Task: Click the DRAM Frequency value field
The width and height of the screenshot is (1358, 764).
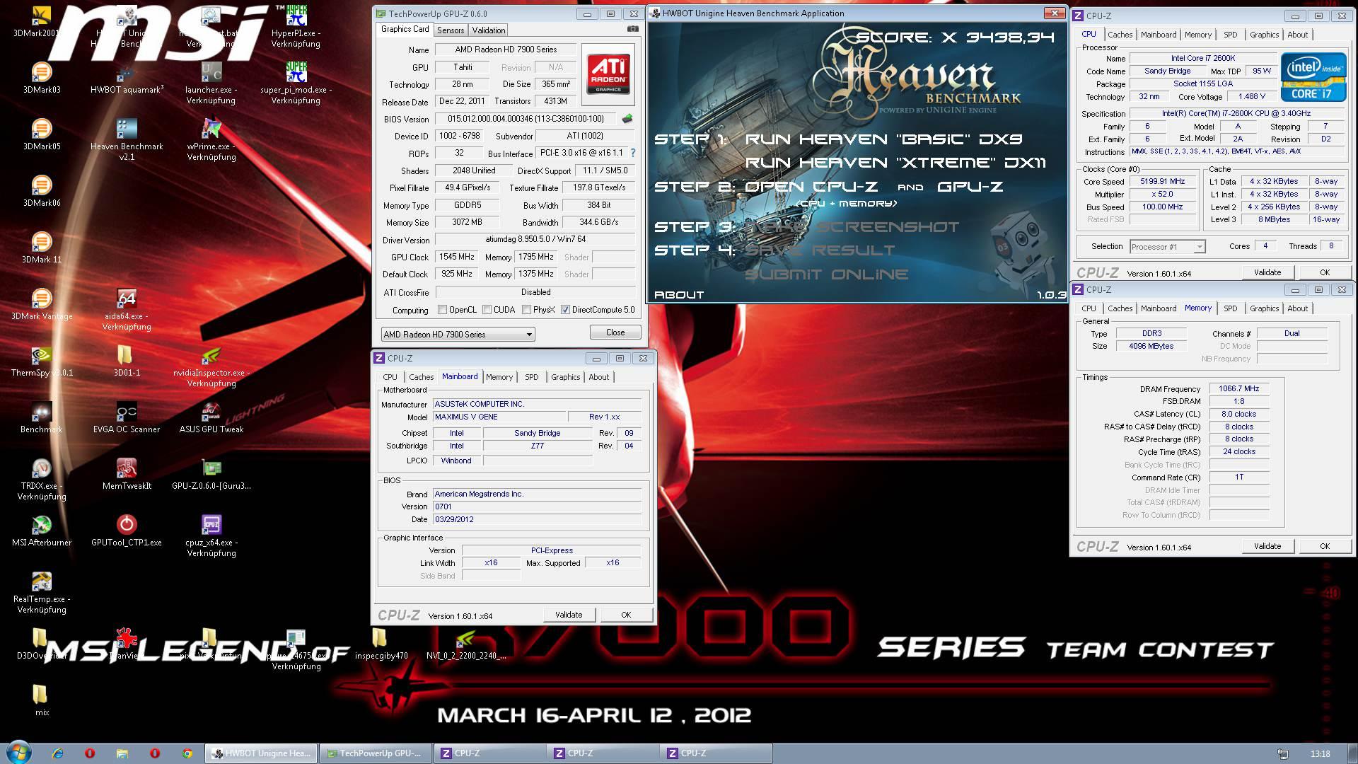Action: 1239,388
